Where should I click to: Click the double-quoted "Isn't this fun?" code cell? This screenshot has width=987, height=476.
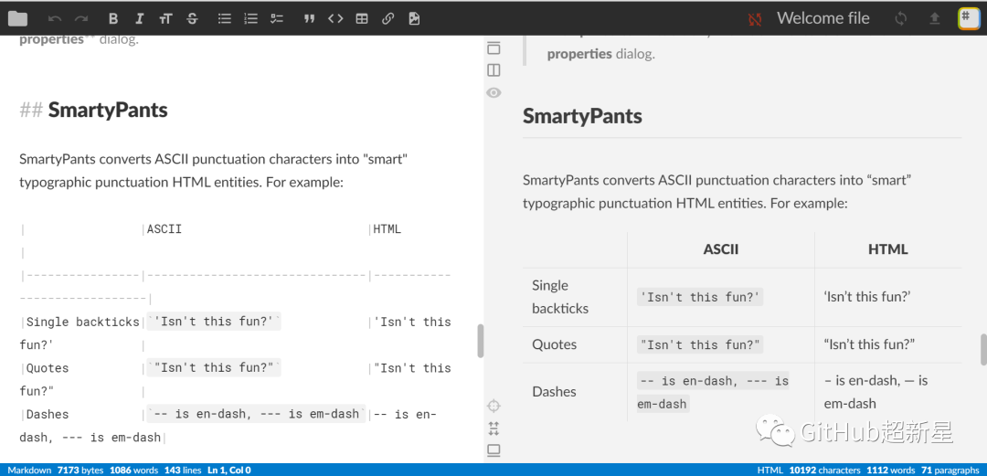(x=700, y=344)
